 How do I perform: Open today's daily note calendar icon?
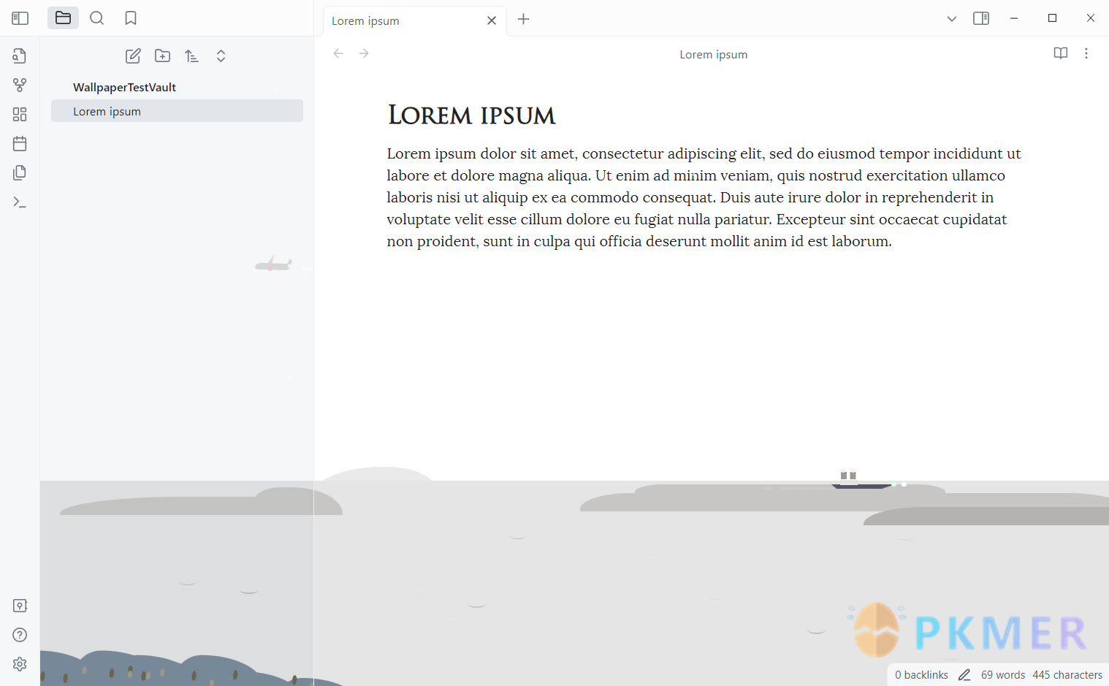(20, 144)
